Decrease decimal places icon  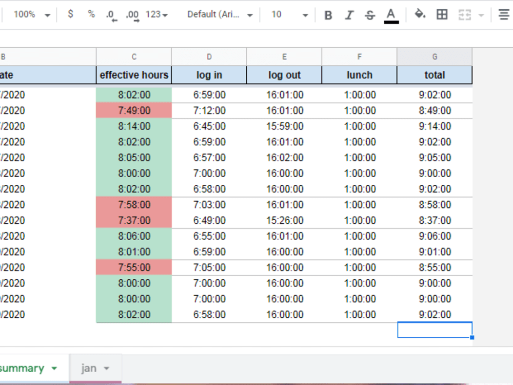pos(111,15)
